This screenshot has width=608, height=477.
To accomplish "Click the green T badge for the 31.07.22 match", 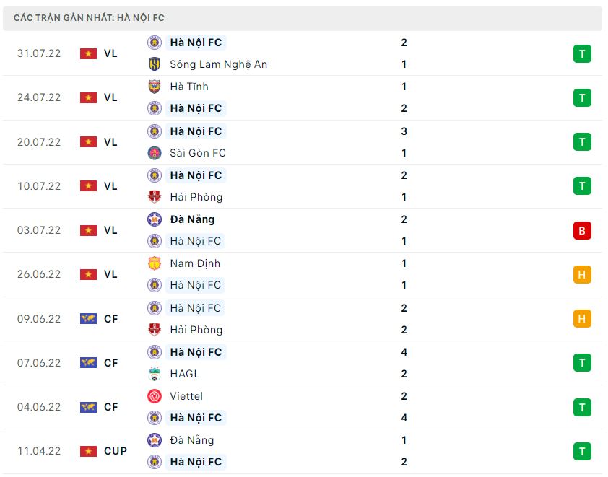I will [x=582, y=53].
